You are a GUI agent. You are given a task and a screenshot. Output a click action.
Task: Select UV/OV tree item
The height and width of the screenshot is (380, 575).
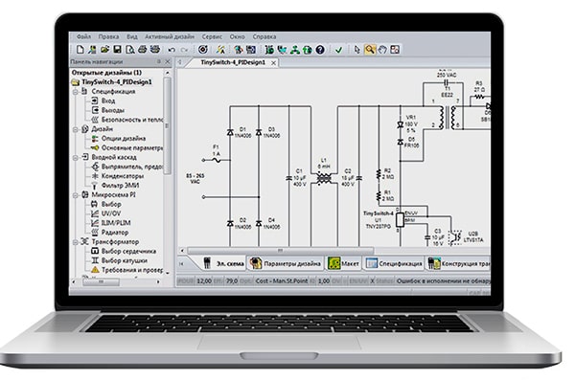pyautogui.click(x=111, y=213)
